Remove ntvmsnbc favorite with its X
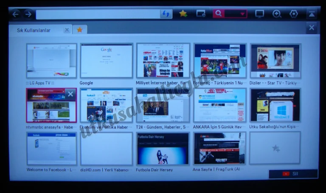This screenshot has width=326, height=193. pos(70,94)
